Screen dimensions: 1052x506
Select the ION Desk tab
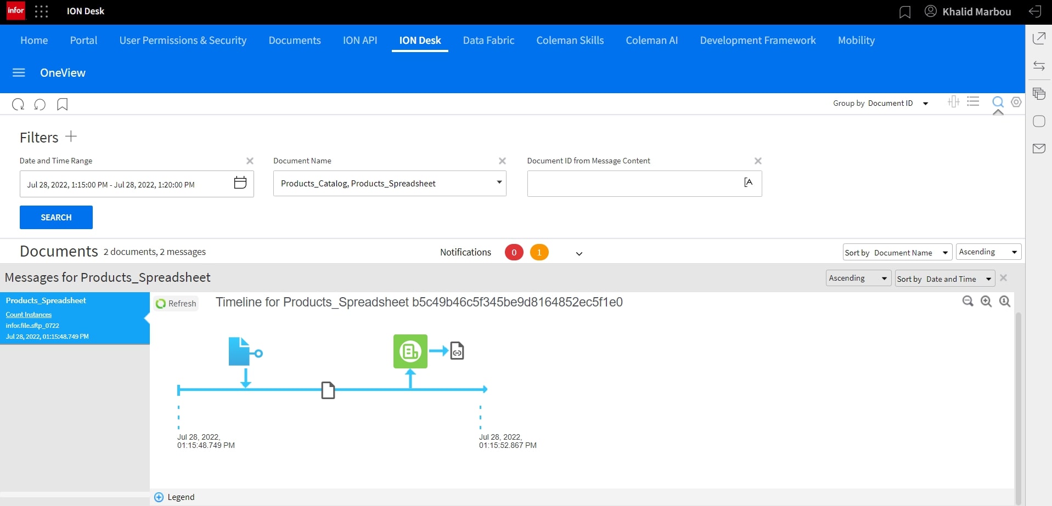(420, 40)
